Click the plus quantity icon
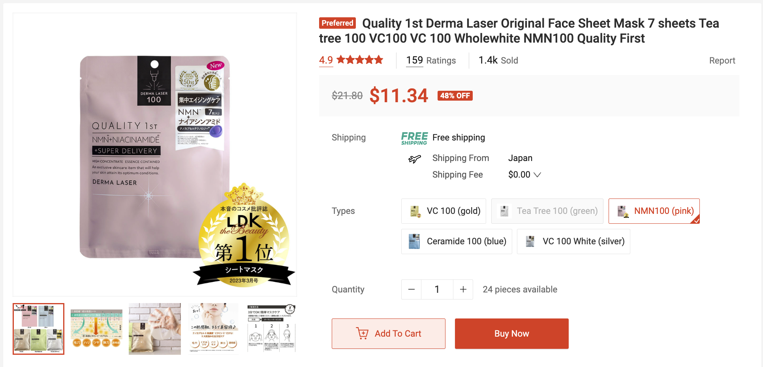763x367 pixels. tap(463, 290)
